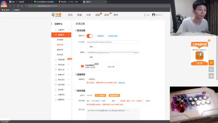Open 首页 in top navigation
Screen dimensions: 218x123
[x=70, y=15]
